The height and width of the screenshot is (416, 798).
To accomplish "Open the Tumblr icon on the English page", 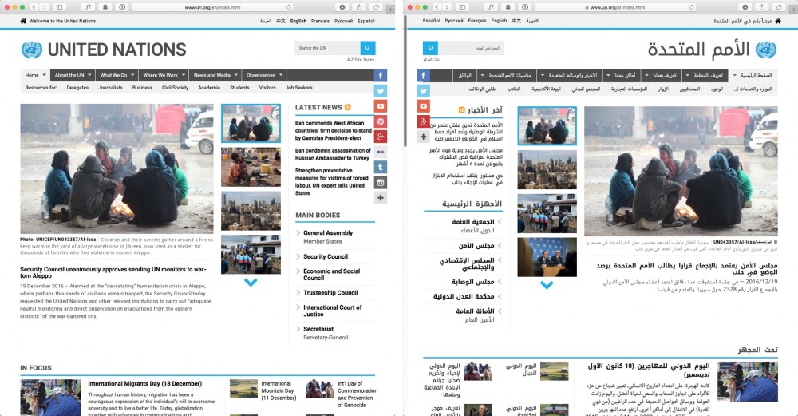I will pyautogui.click(x=381, y=168).
